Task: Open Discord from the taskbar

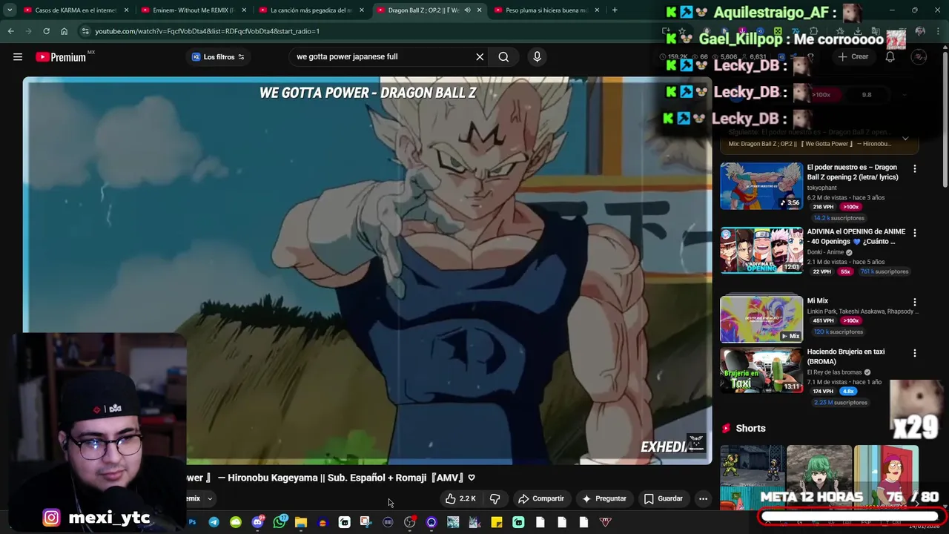Action: click(x=257, y=522)
